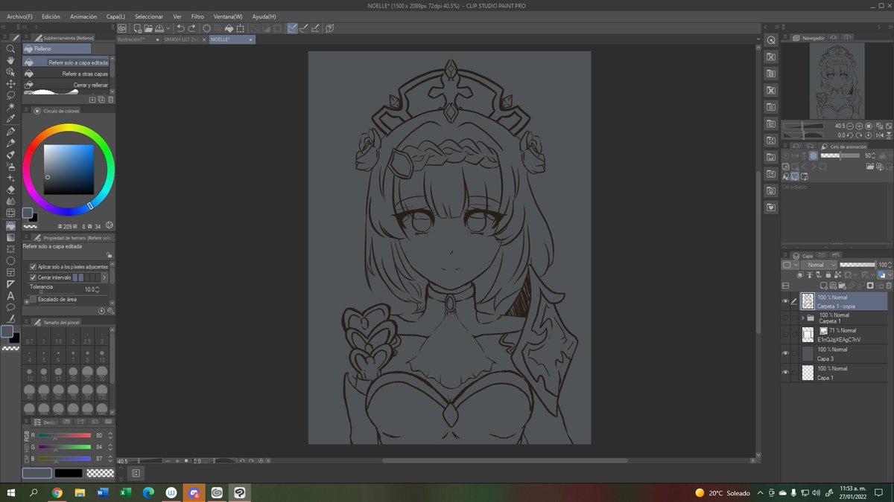Select the black sub color swatch
The image size is (894, 502).
tap(69, 472)
